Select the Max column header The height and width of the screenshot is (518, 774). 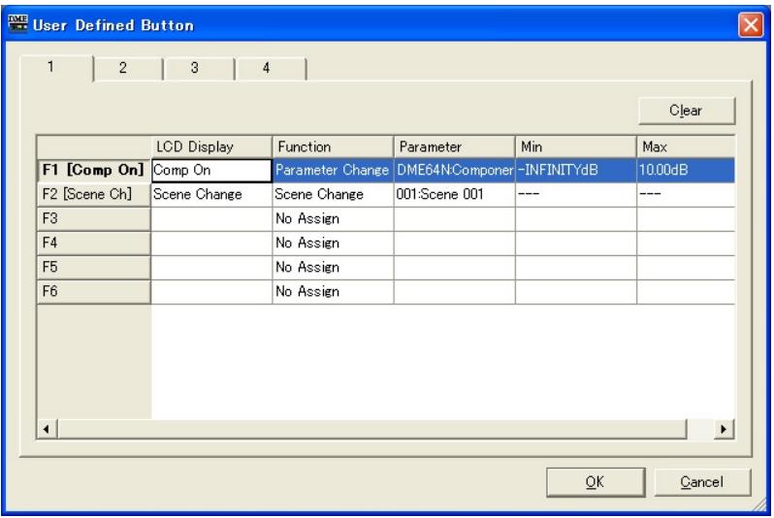tap(686, 146)
